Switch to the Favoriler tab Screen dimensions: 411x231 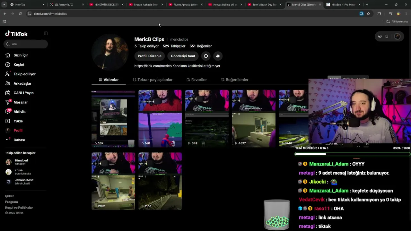point(197,80)
